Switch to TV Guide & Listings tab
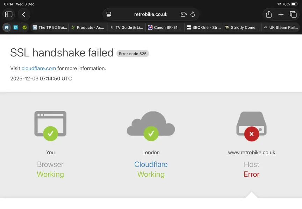Screen dimensions: 302x209 click(126, 28)
